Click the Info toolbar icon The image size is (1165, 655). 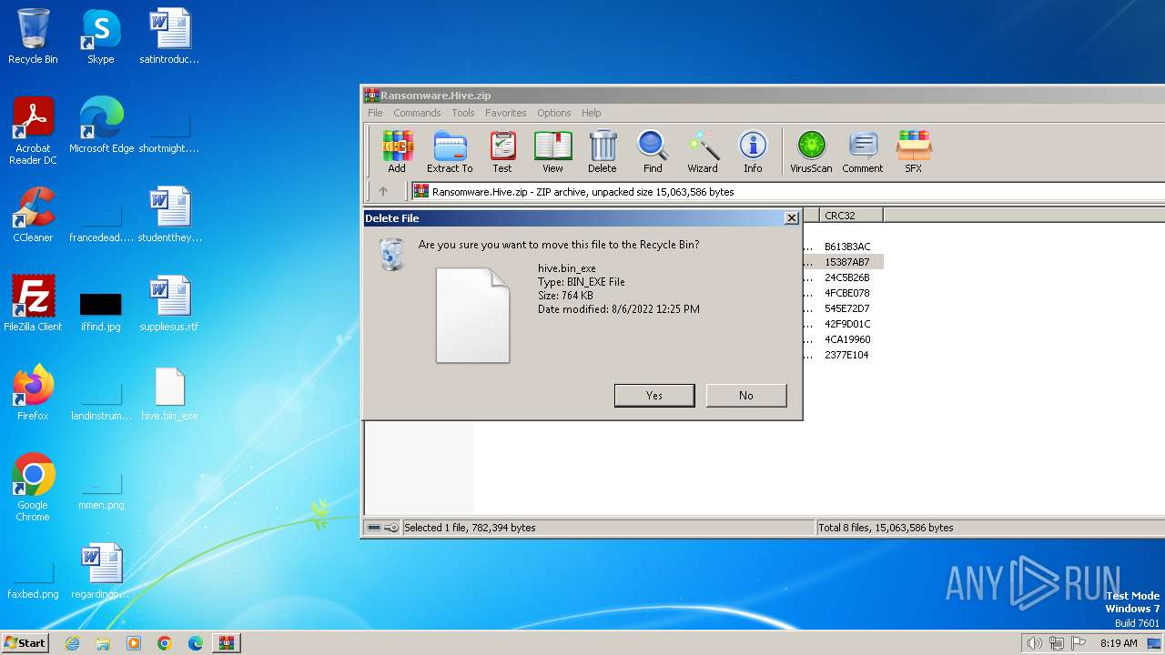coord(753,151)
